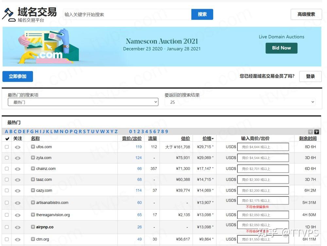
Task: Click the Bid Now banner button
Action: 281,48
